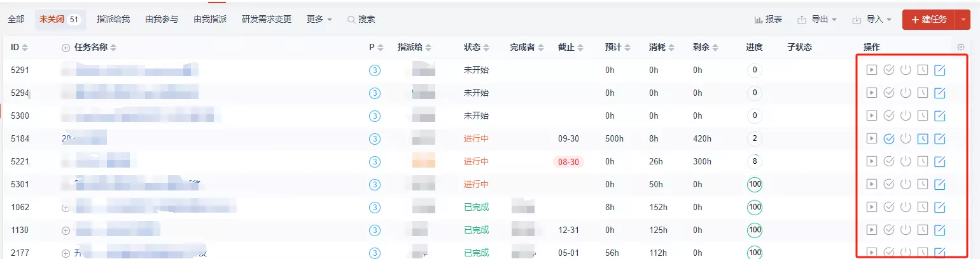Click finish checkmark icon for task 5301
Image resolution: width=980 pixels, height=259 pixels.
[x=889, y=185]
